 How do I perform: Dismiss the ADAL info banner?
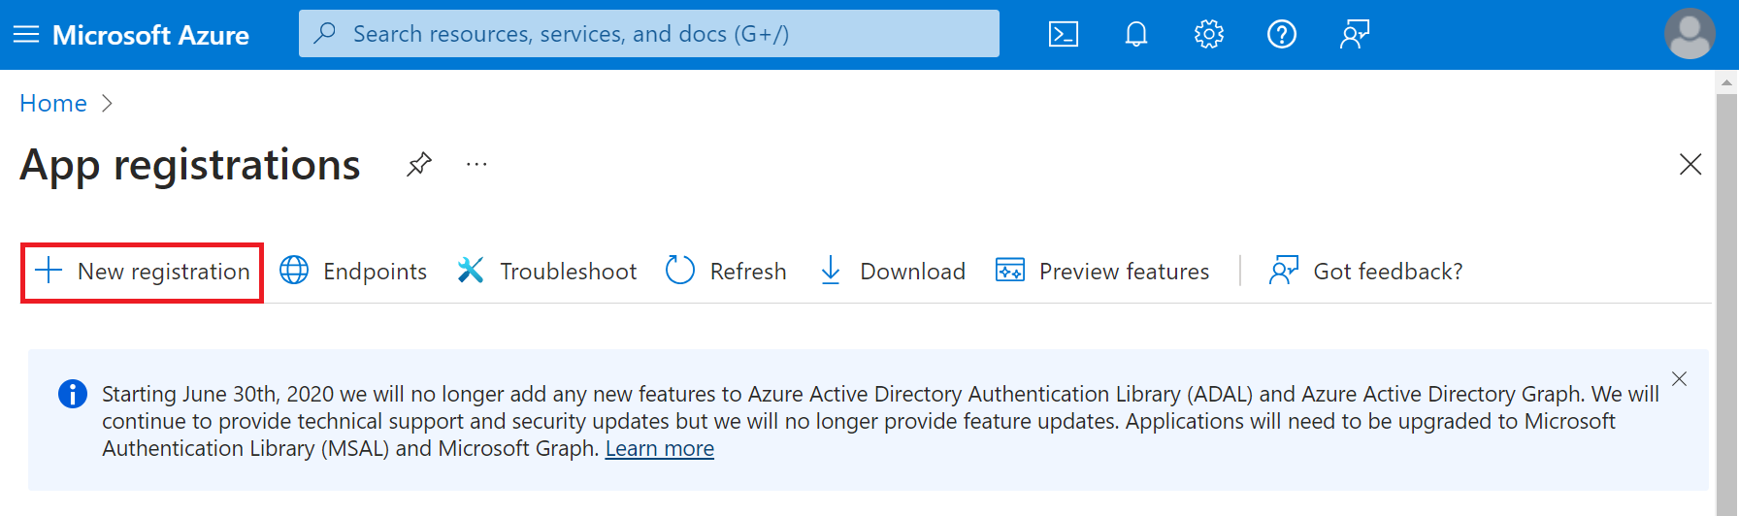(1679, 379)
